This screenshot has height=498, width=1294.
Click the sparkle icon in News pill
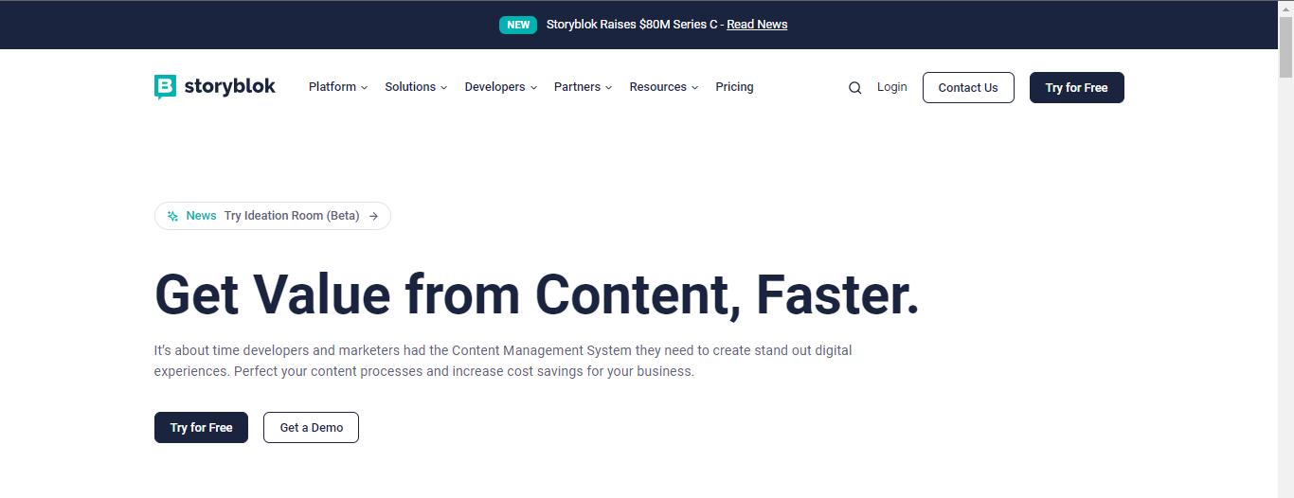pyautogui.click(x=172, y=216)
